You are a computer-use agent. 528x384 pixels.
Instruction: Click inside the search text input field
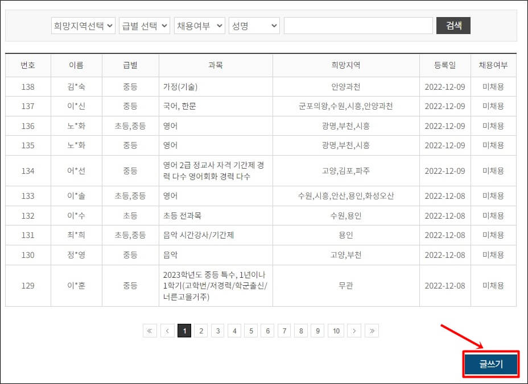tap(358, 25)
